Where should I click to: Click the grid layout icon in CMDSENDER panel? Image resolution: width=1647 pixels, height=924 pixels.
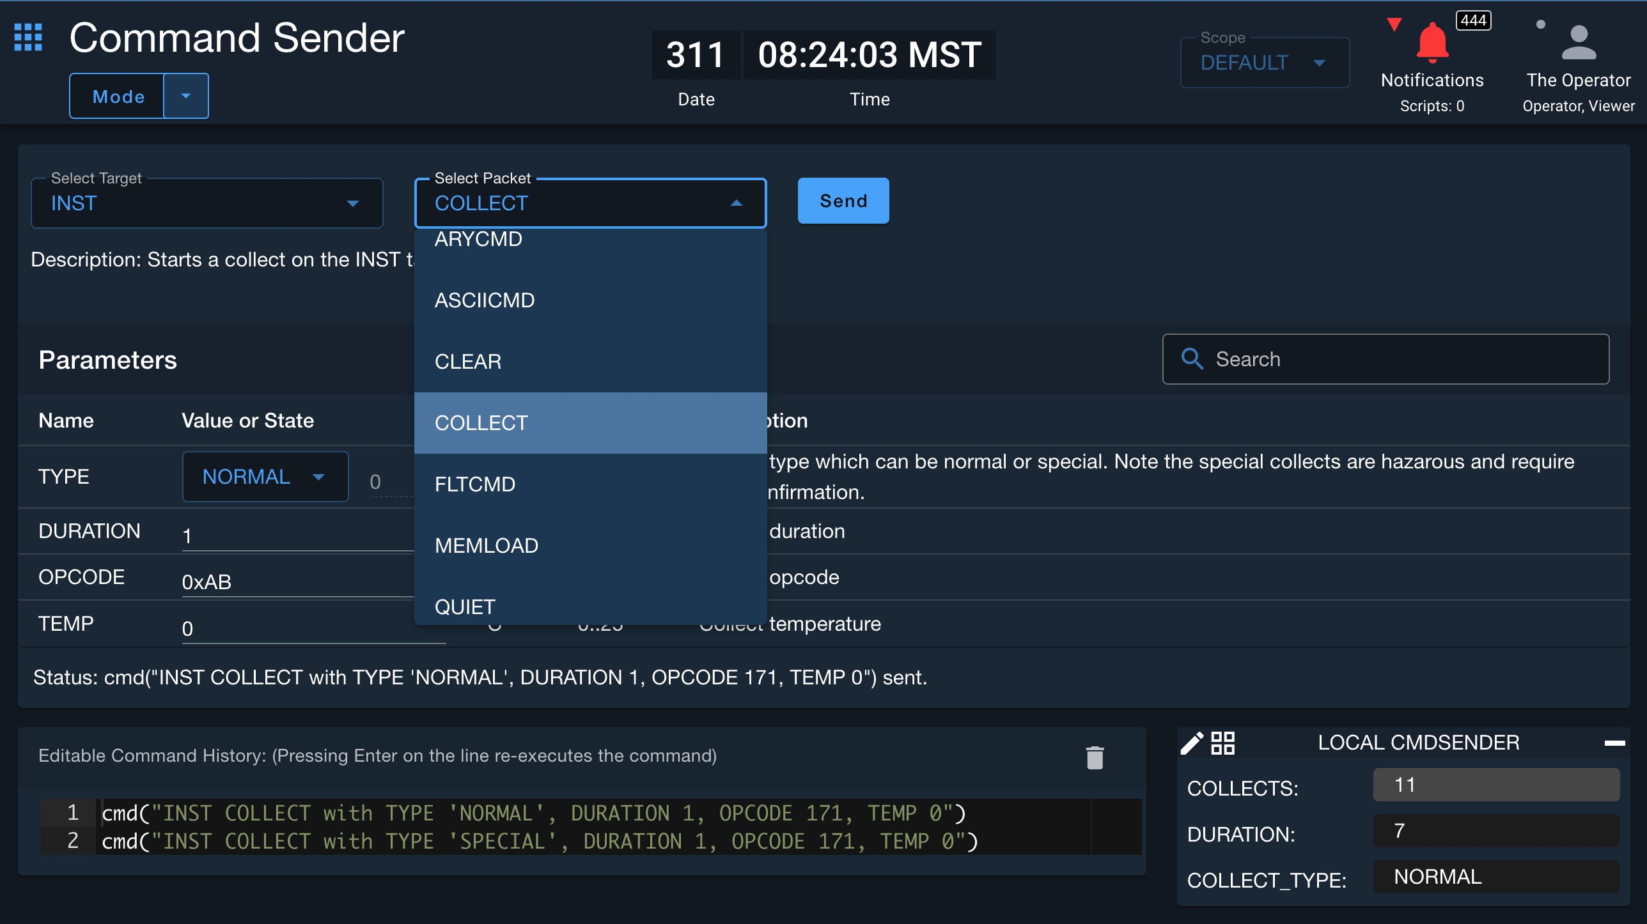coord(1222,743)
